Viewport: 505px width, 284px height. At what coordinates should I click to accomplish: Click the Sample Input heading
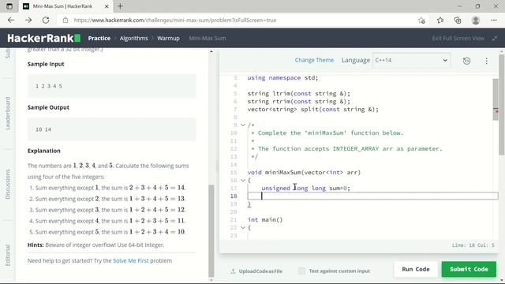pos(46,64)
